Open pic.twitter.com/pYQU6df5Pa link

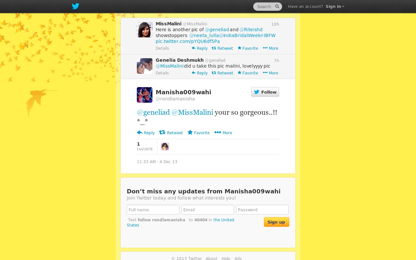[x=188, y=41]
